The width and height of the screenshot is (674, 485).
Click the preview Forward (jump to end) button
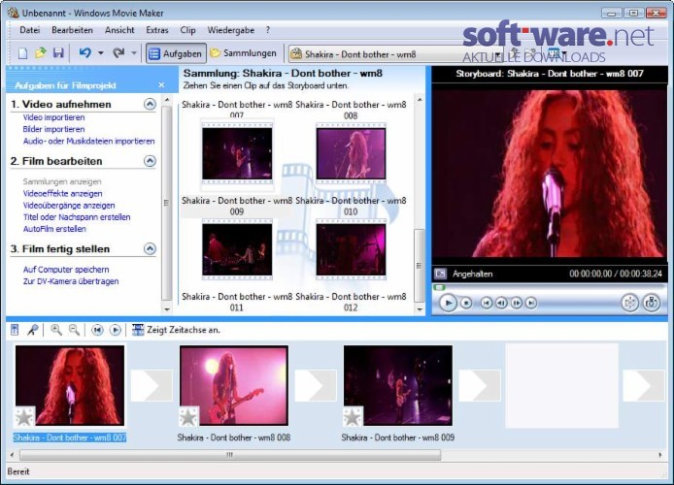[531, 303]
